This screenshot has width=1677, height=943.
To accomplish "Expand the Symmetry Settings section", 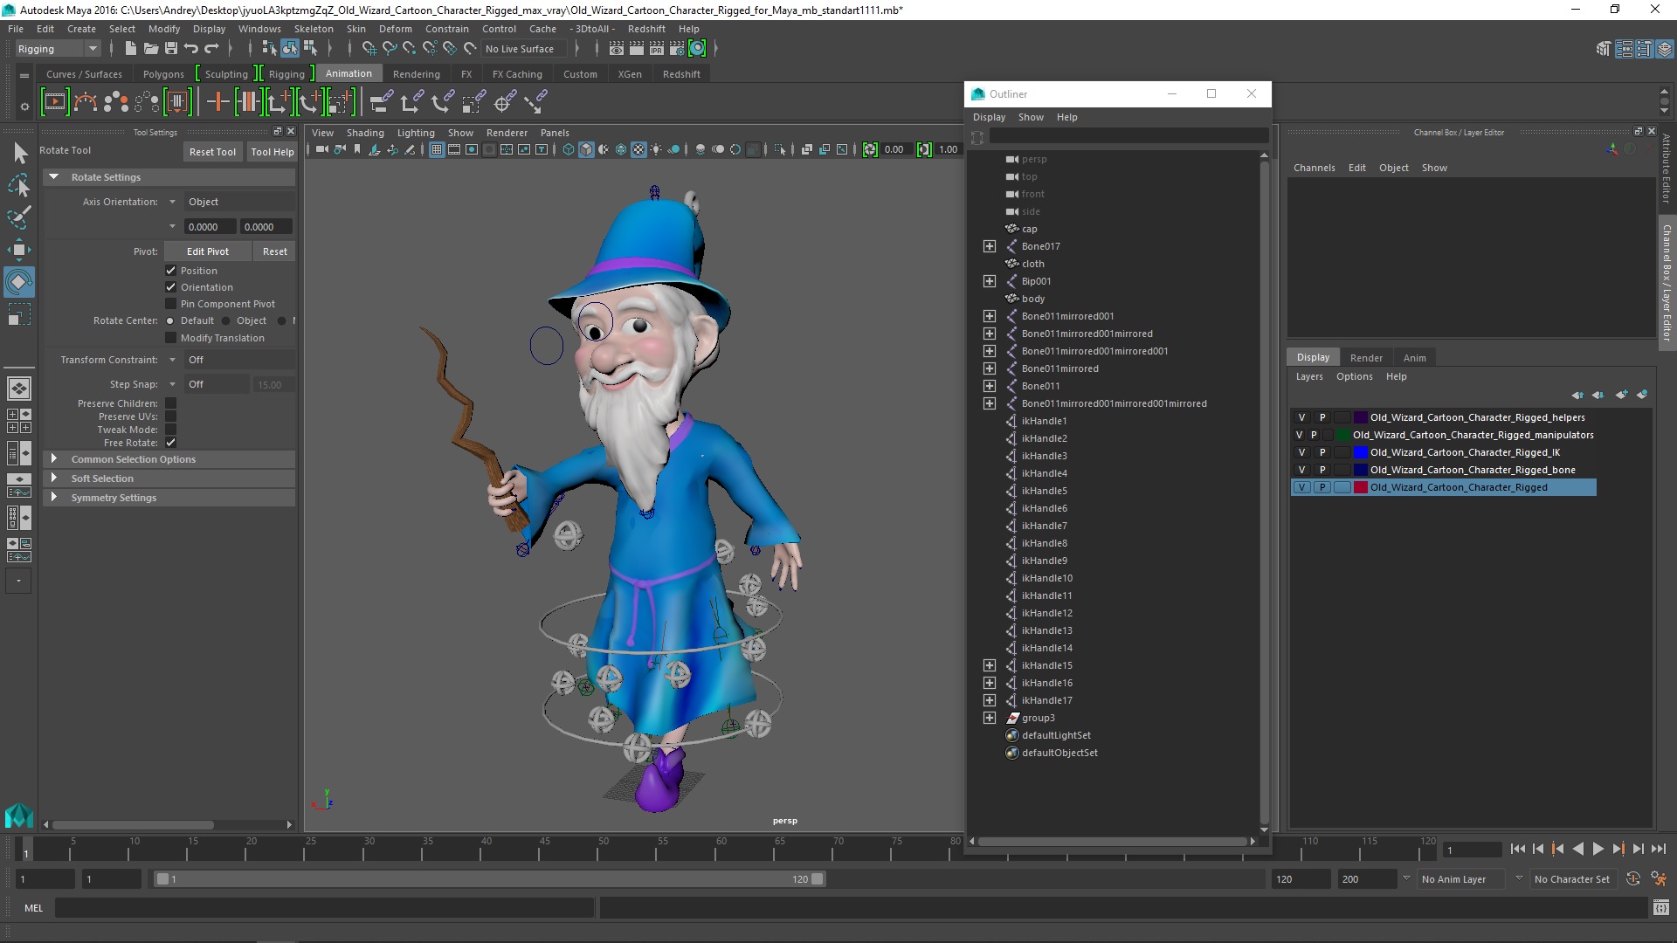I will (x=54, y=498).
